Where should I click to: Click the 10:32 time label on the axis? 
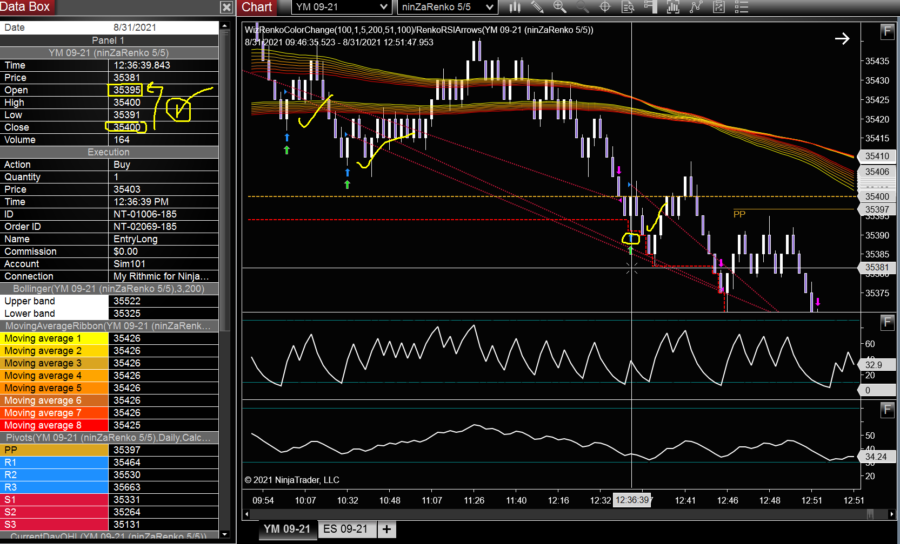pos(348,500)
